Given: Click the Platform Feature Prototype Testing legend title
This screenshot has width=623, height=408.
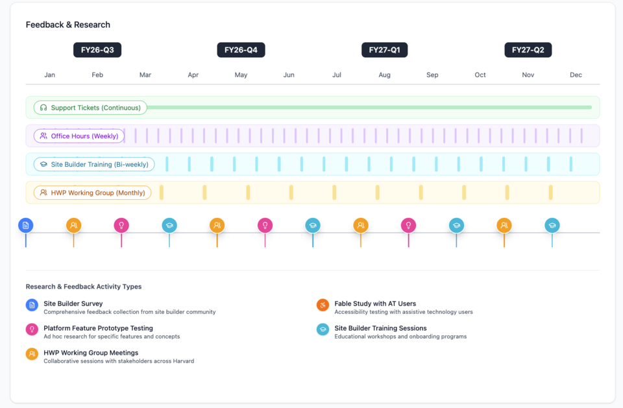Looking at the screenshot, I should click(98, 328).
